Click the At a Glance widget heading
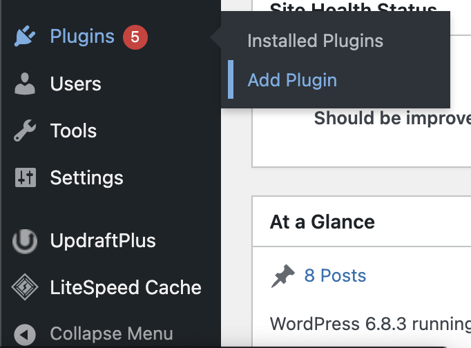Image resolution: width=471 pixels, height=348 pixels. click(322, 222)
